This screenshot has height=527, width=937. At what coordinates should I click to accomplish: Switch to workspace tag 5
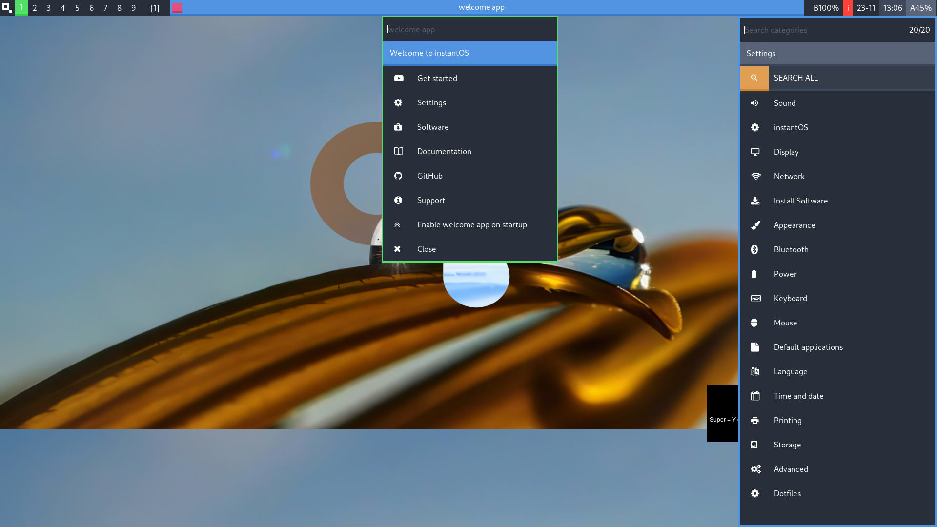77,8
